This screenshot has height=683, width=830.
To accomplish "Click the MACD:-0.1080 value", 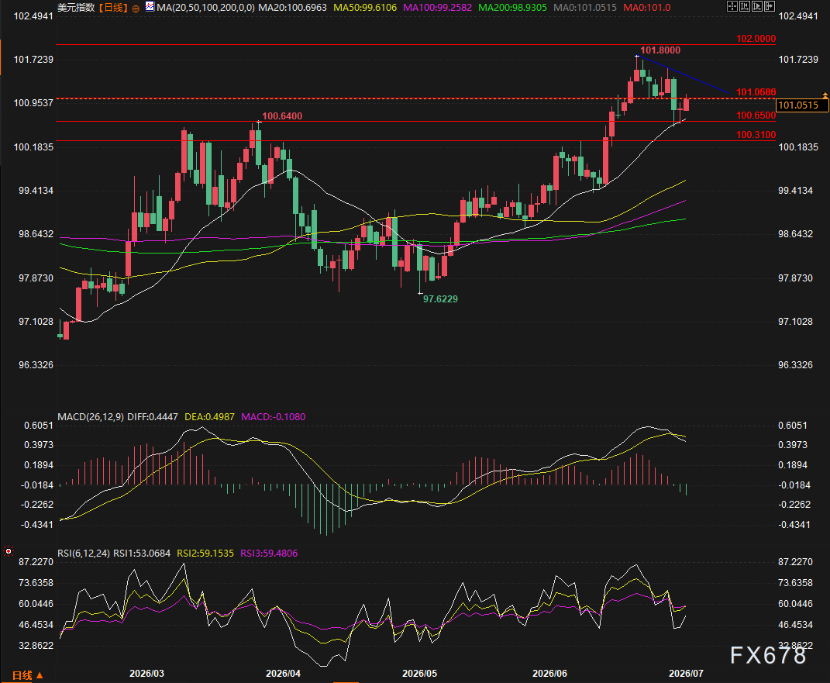I will [x=273, y=416].
